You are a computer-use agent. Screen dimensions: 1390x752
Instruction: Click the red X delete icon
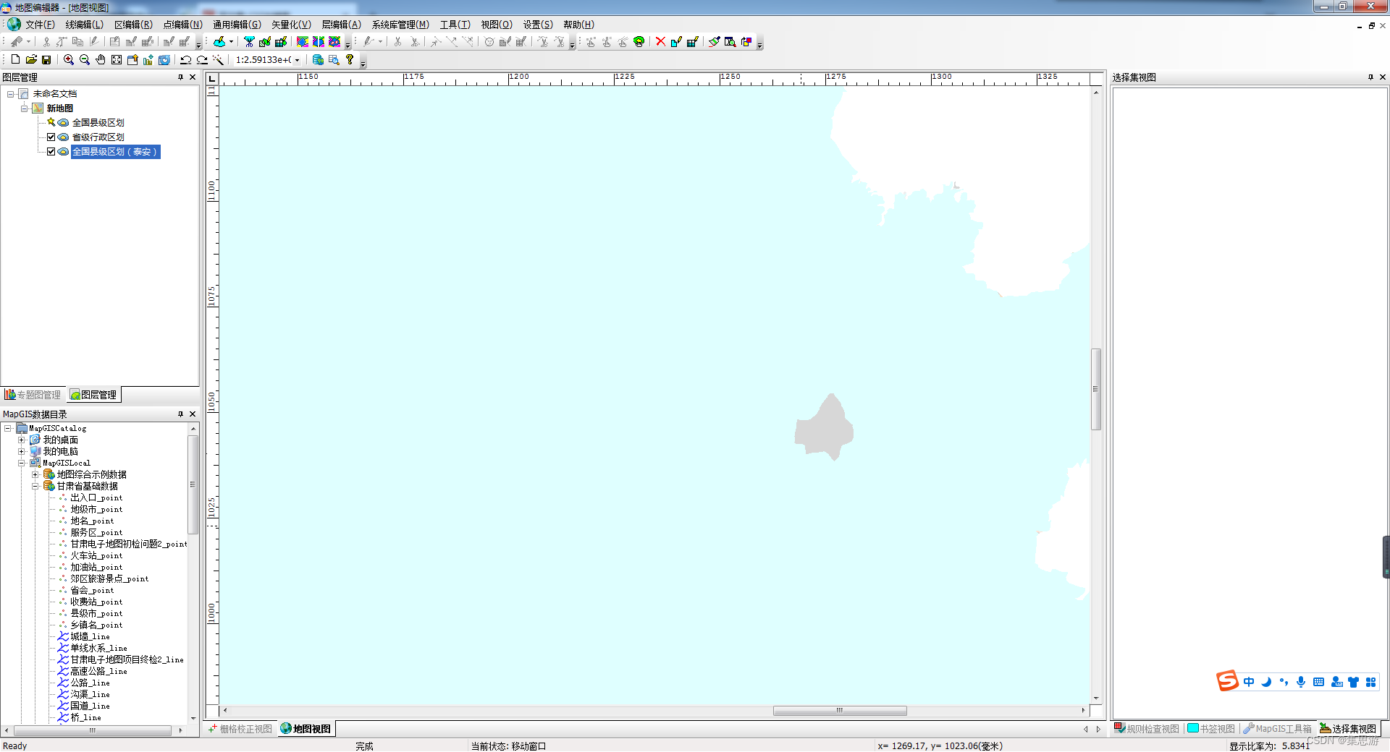pyautogui.click(x=660, y=41)
